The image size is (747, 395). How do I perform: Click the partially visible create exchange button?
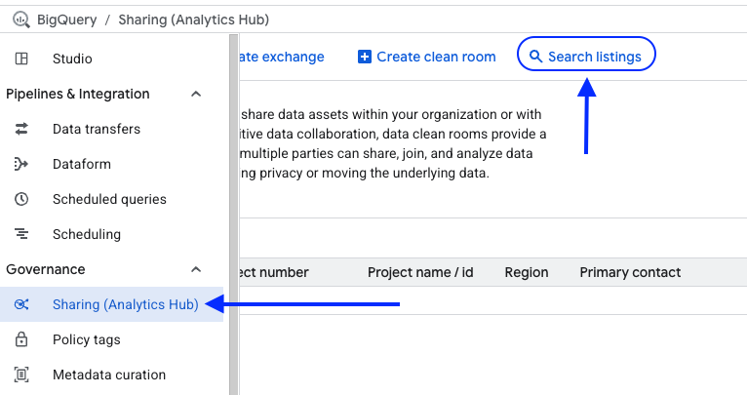pos(282,57)
